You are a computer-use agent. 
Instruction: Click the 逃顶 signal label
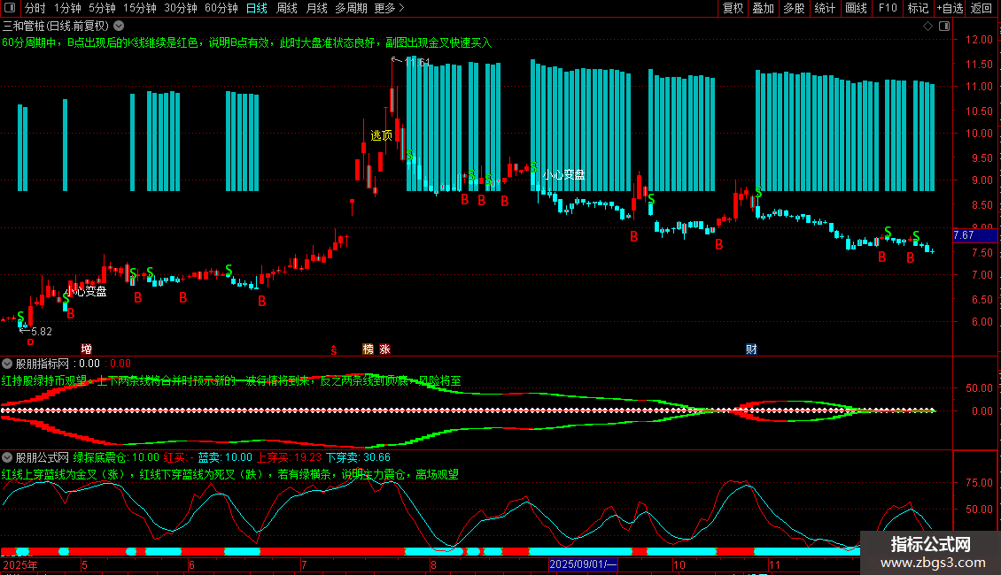381,135
